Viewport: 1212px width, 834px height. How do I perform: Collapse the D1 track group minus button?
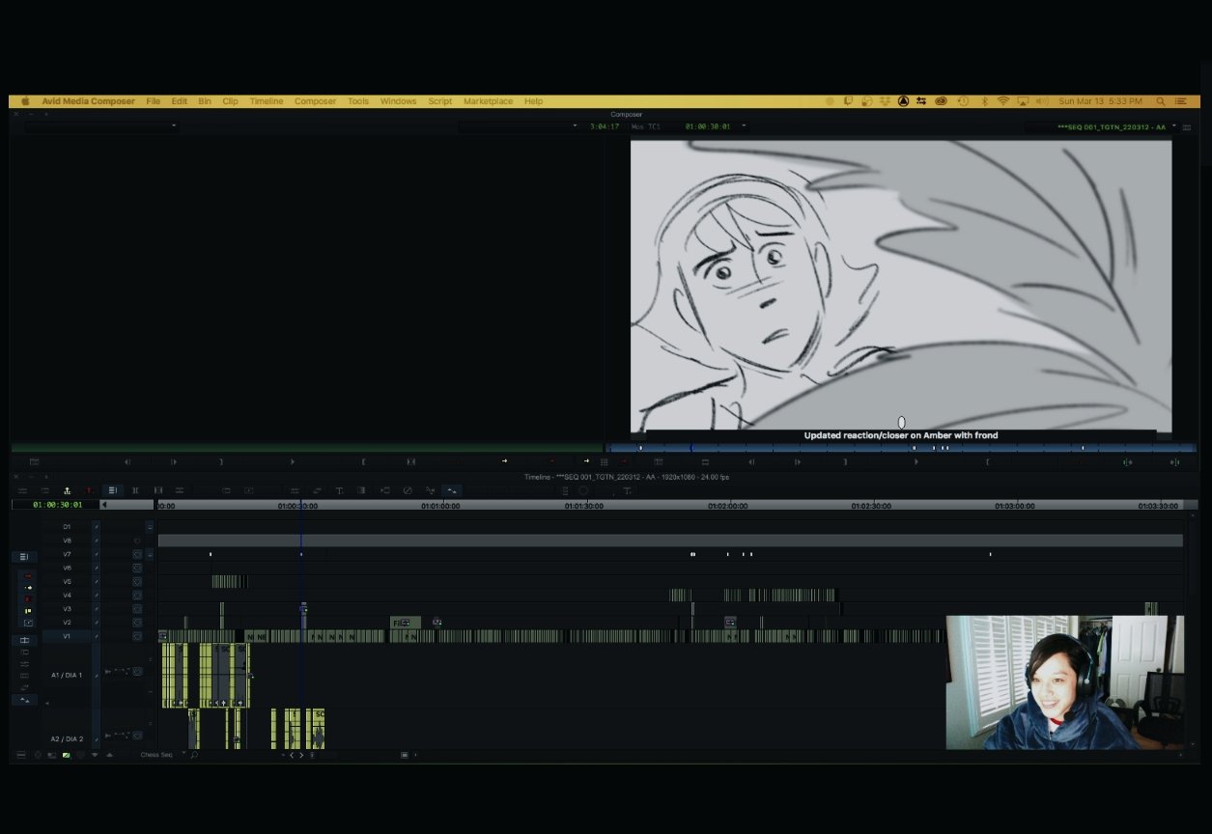tap(150, 527)
